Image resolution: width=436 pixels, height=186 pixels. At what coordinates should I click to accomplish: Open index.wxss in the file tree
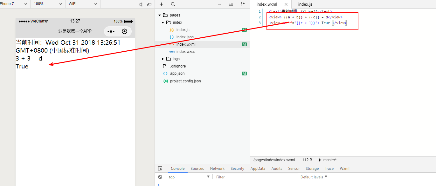[185, 52]
